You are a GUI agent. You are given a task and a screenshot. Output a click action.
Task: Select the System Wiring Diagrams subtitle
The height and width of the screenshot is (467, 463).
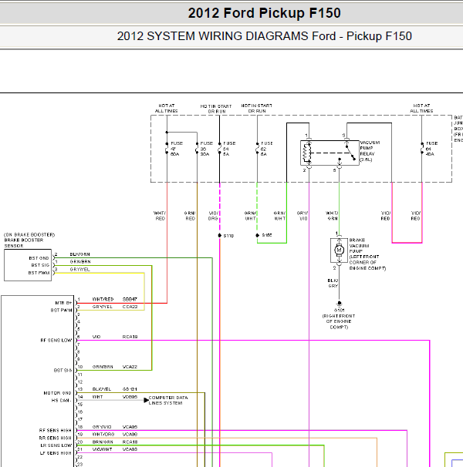(x=264, y=36)
